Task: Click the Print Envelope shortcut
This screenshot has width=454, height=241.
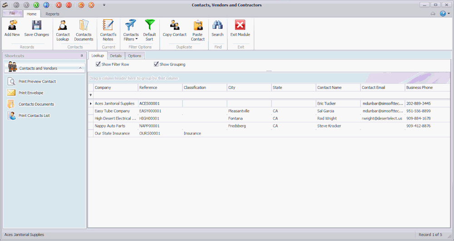Action: 31,93
